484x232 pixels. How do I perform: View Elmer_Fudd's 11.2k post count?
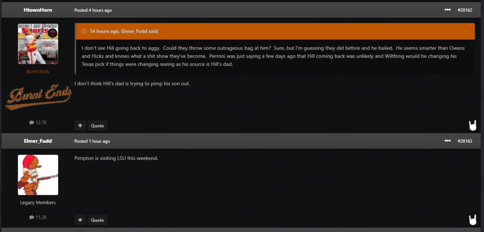point(38,217)
